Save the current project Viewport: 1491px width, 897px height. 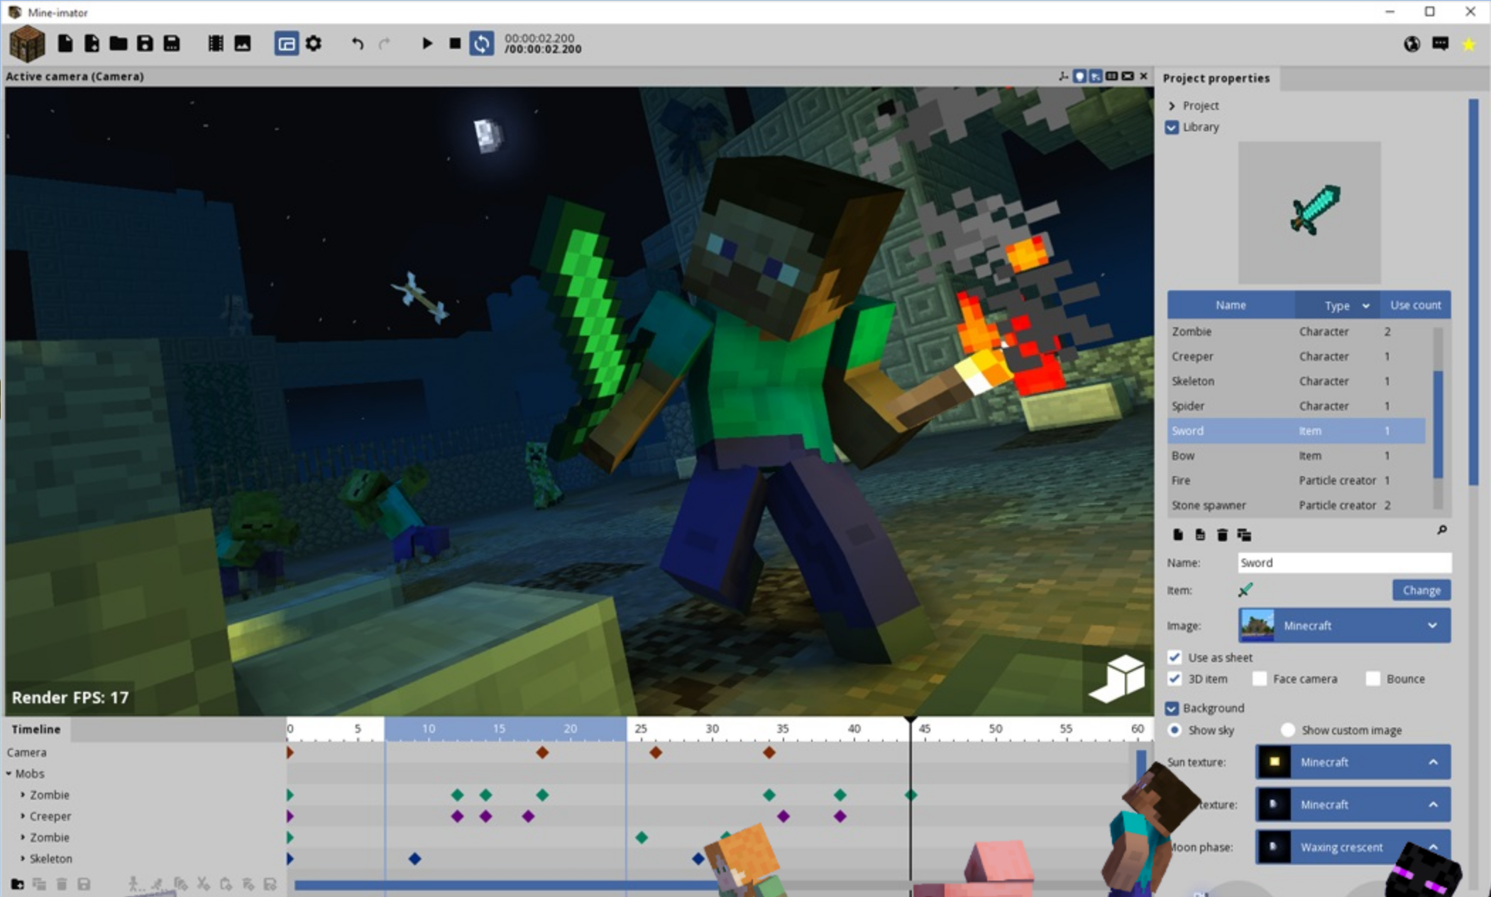tap(145, 44)
